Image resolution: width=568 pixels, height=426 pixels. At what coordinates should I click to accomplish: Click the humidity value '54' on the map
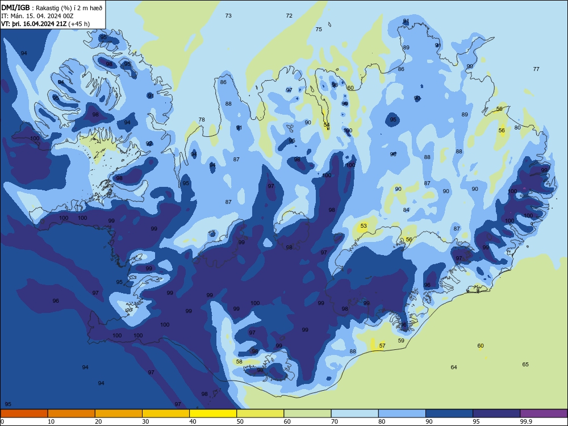coord(327,124)
